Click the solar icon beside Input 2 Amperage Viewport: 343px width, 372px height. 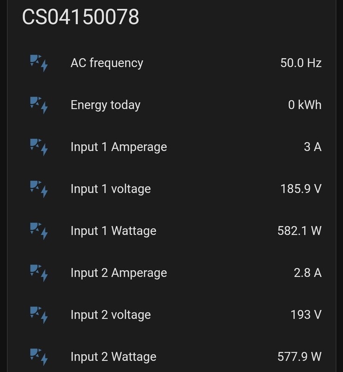point(39,272)
